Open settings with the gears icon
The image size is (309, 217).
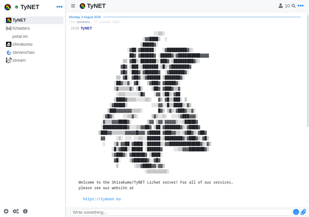[16, 211]
